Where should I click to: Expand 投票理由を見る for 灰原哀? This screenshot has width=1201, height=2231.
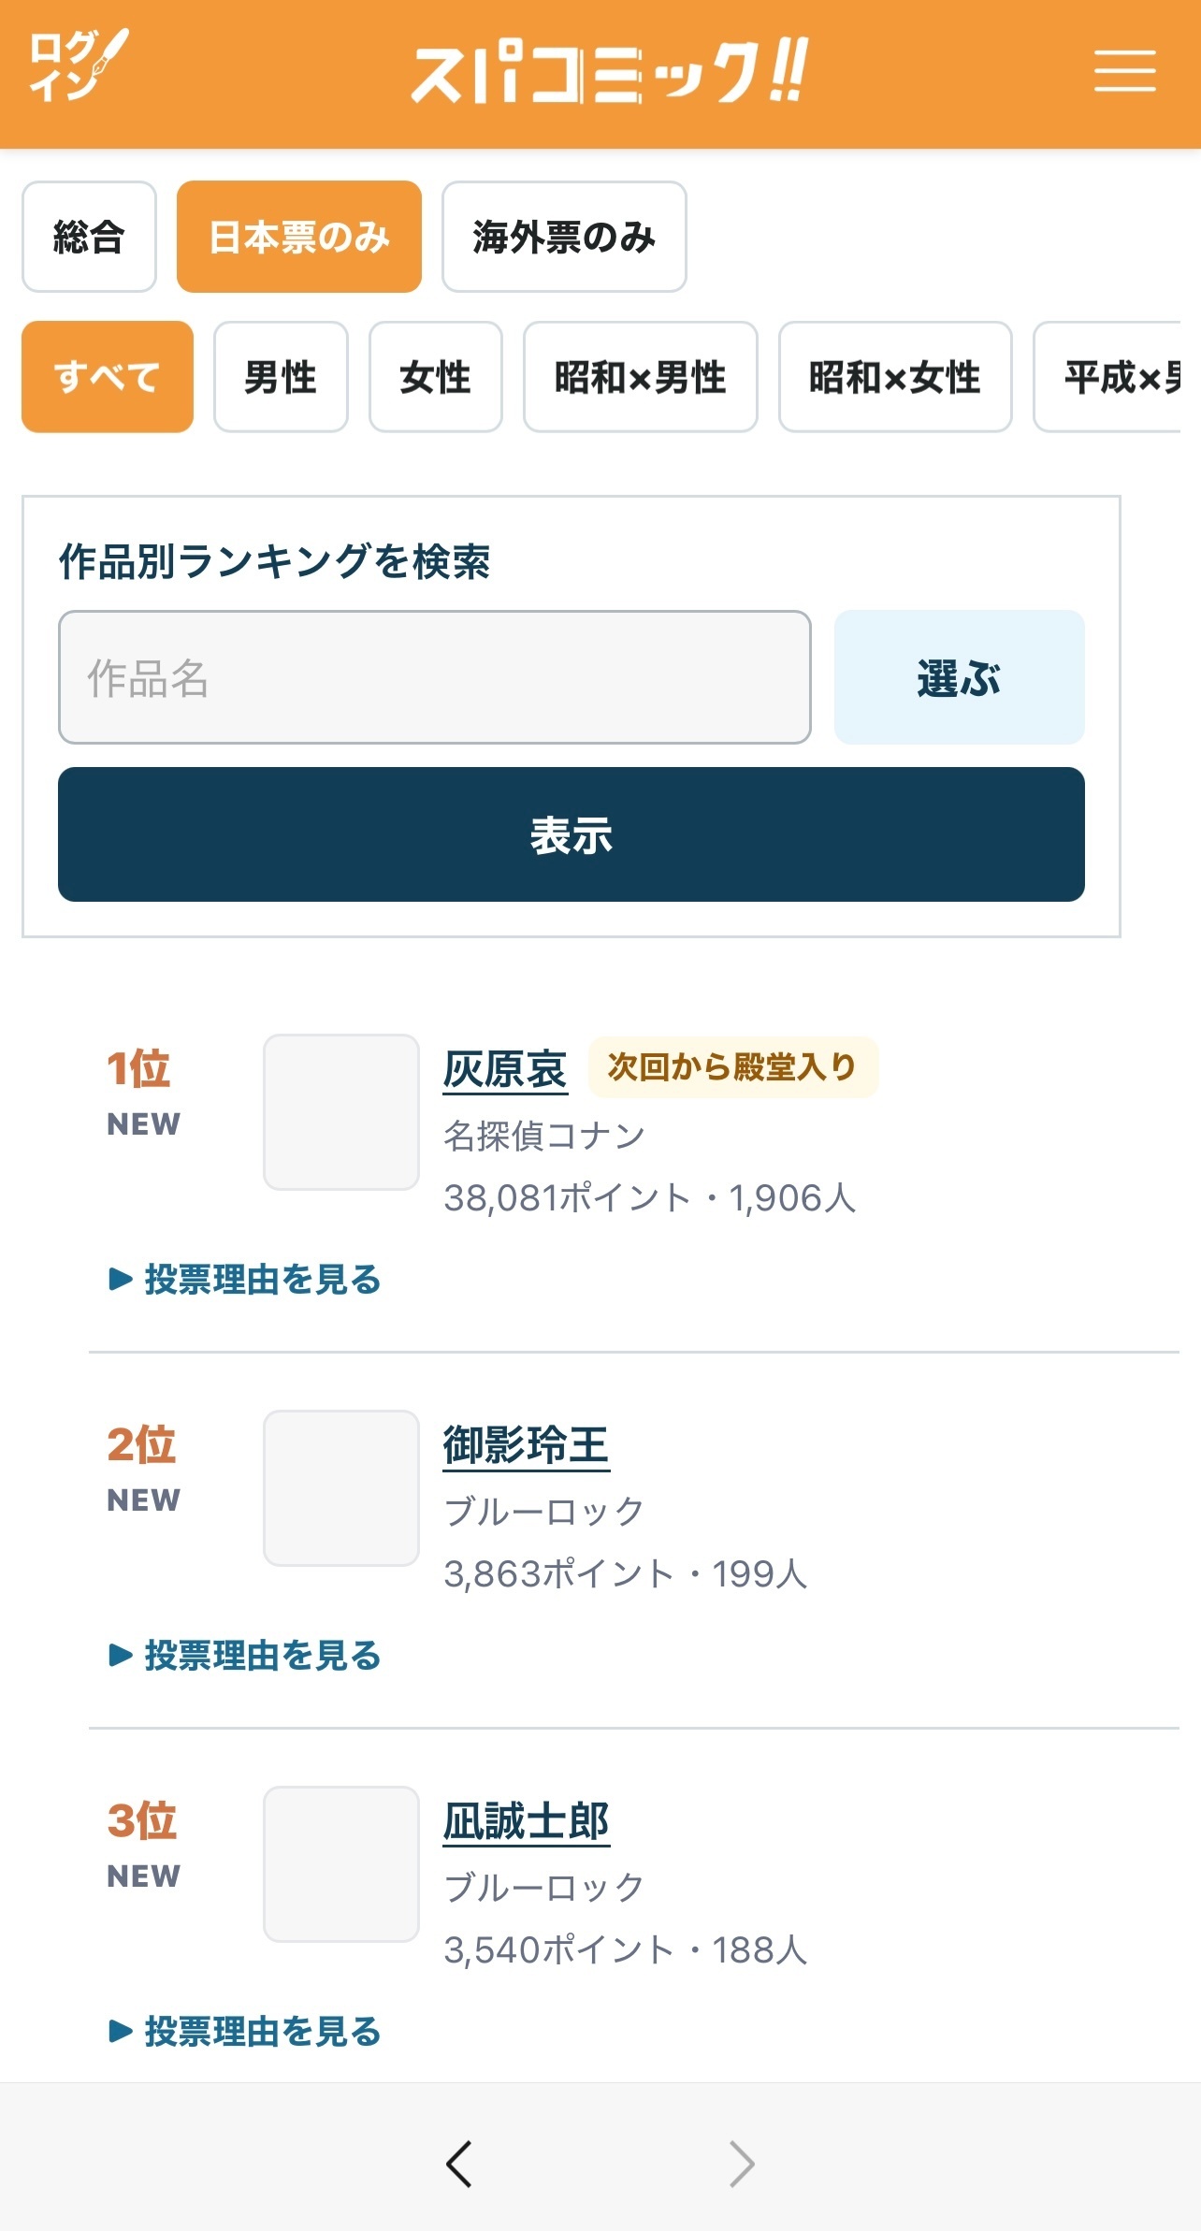[x=245, y=1279]
